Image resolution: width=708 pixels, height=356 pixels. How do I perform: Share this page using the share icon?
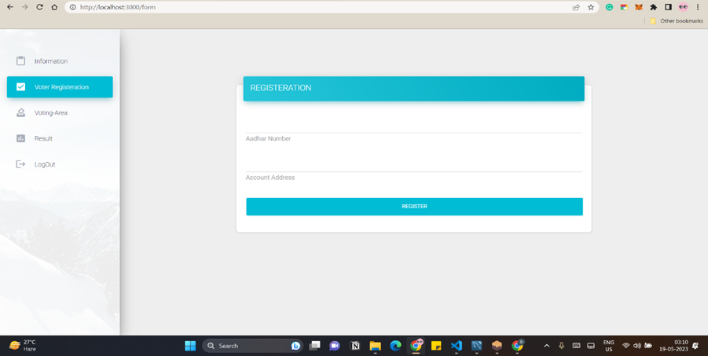tap(576, 7)
